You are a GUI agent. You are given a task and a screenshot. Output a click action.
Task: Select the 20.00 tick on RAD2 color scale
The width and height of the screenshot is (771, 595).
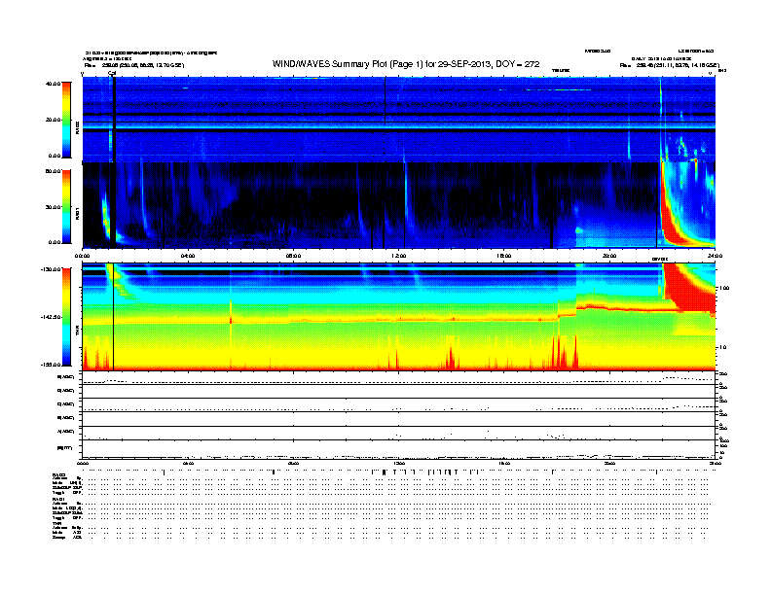(53, 120)
